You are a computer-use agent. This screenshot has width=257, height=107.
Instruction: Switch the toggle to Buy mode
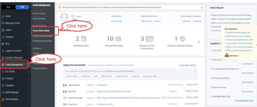8,7
